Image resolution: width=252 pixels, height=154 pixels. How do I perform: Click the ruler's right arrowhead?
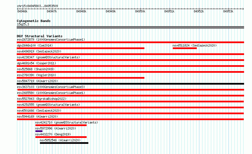[243, 9]
